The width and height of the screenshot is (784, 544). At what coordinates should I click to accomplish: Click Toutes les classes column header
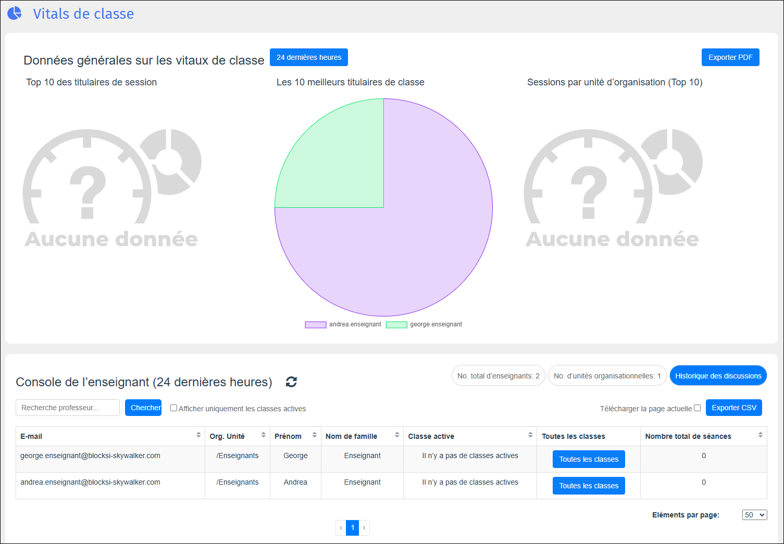pos(589,436)
